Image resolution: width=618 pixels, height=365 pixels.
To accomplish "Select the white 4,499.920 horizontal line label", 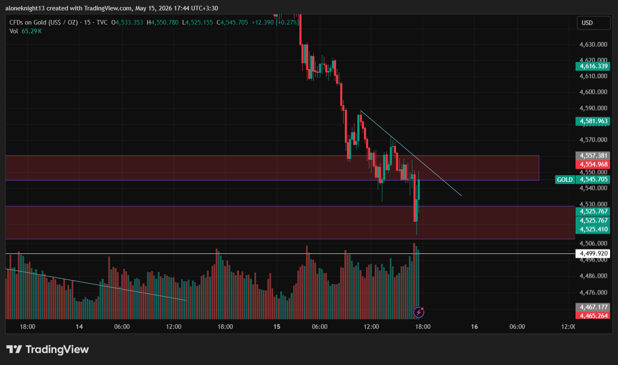I will pyautogui.click(x=593, y=253).
